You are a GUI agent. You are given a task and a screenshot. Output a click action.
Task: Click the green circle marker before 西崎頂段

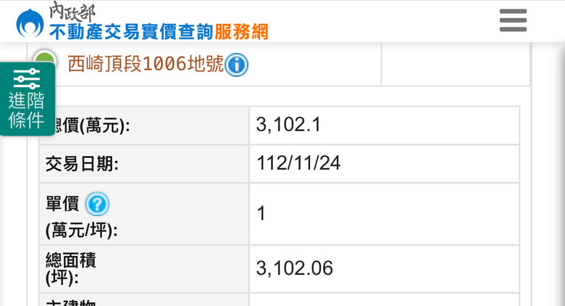pyautogui.click(x=45, y=59)
